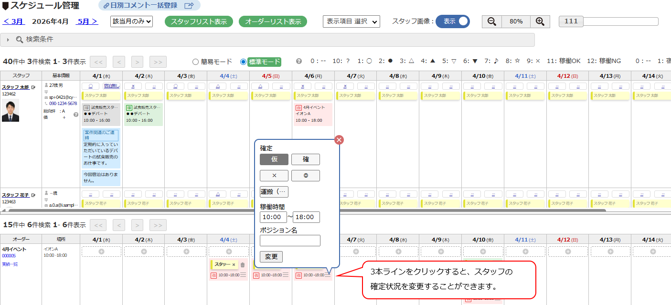Image resolution: width=671 pixels, height=305 pixels.
Task: Click the 変更 button in popup
Action: pyautogui.click(x=271, y=257)
